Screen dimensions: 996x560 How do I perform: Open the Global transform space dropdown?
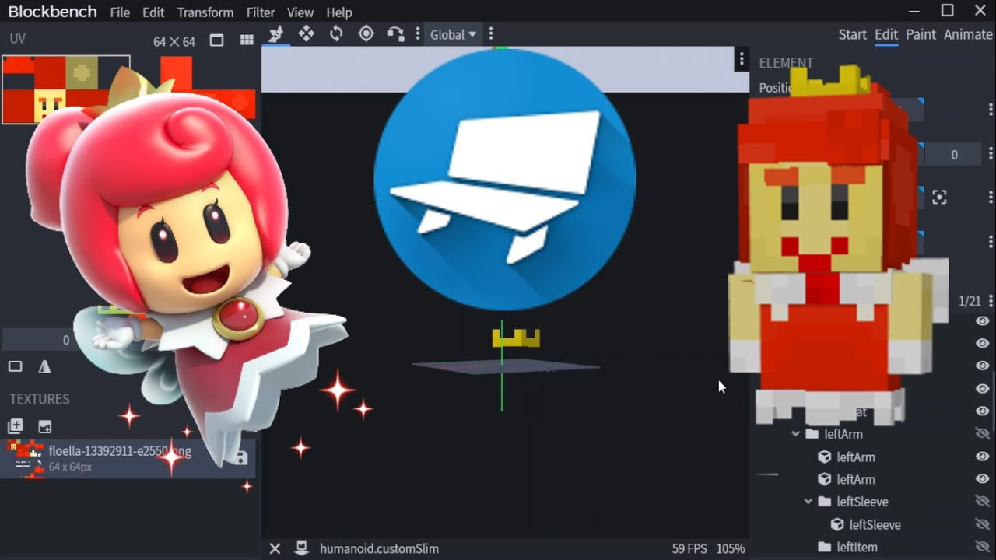click(454, 34)
